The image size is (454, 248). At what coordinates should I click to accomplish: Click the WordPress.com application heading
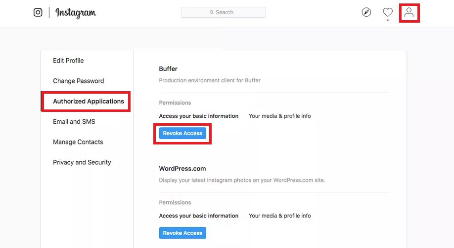tap(182, 169)
